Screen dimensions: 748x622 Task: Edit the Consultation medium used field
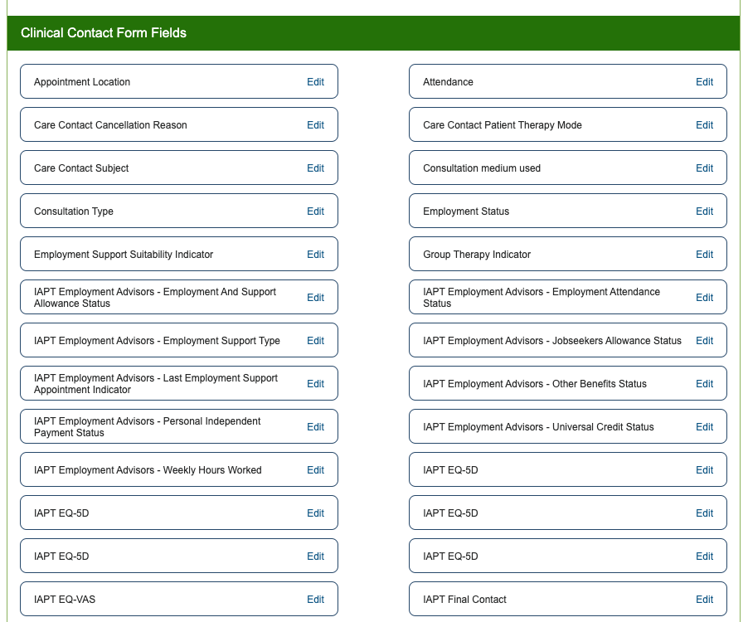[704, 168]
